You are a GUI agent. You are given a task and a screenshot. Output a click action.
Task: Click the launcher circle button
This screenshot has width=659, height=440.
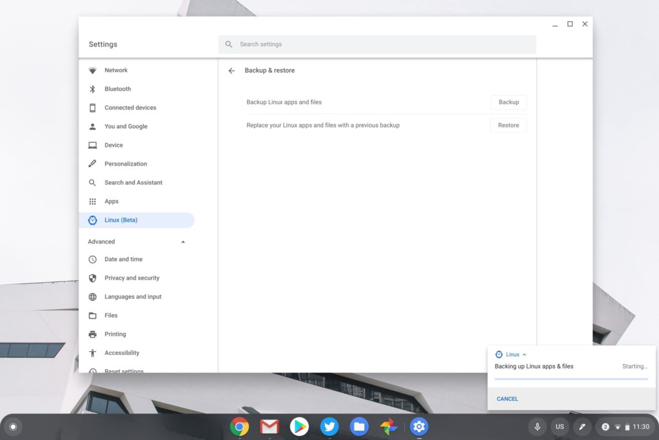tap(13, 427)
